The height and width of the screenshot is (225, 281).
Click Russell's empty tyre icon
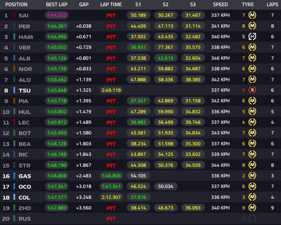pos(252,218)
